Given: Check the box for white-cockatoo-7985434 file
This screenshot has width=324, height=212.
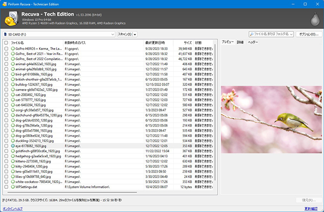Looking at the screenshot, I should click(6, 182).
